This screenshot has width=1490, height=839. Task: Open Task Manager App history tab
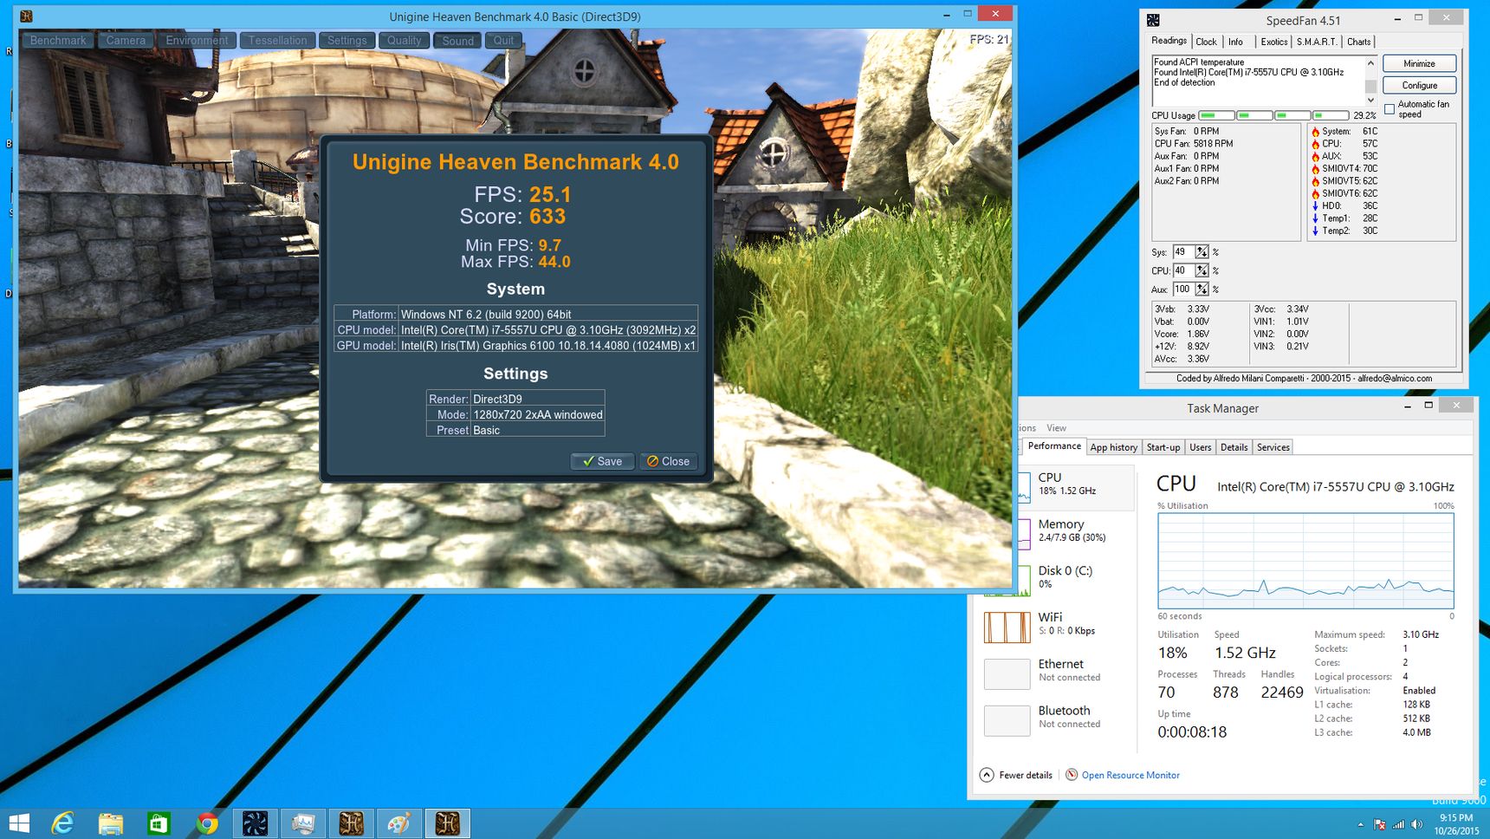click(x=1113, y=447)
